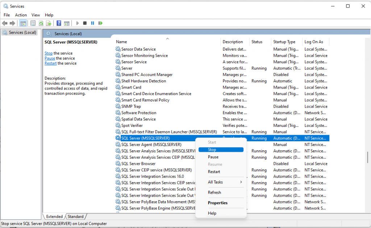Screen dimensions: 371x228
Task: Switch to the Standard tab
Action: click(76, 216)
